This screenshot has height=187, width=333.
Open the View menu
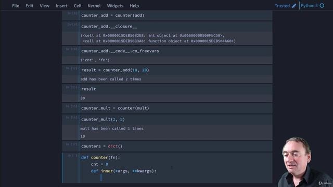pos(44,6)
